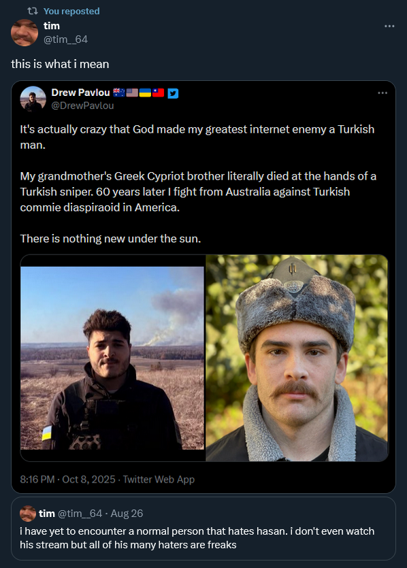Click the Ukrainian flag emoji in Drew's name
Viewport: 407px width, 568px height.
pyautogui.click(x=144, y=93)
